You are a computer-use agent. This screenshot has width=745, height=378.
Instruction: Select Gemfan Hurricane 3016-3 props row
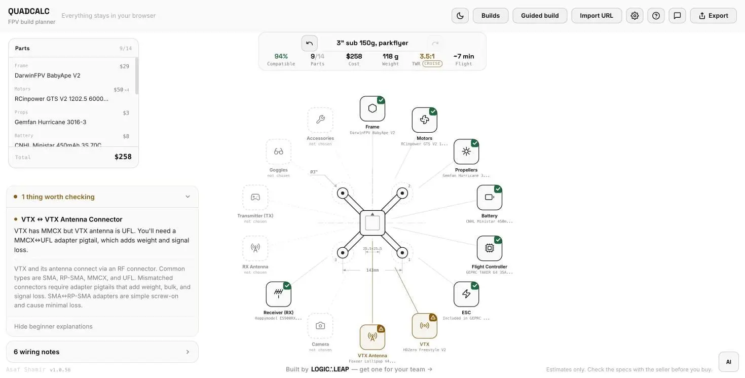click(72, 117)
